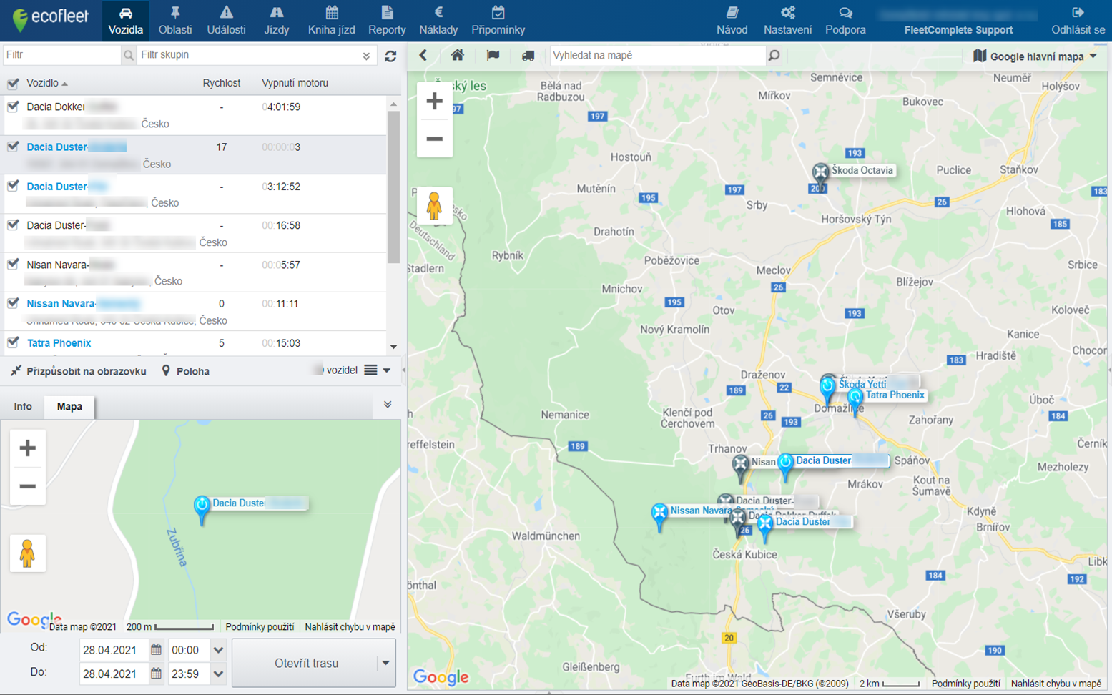Click Odhlásit se to log out

(x=1078, y=21)
